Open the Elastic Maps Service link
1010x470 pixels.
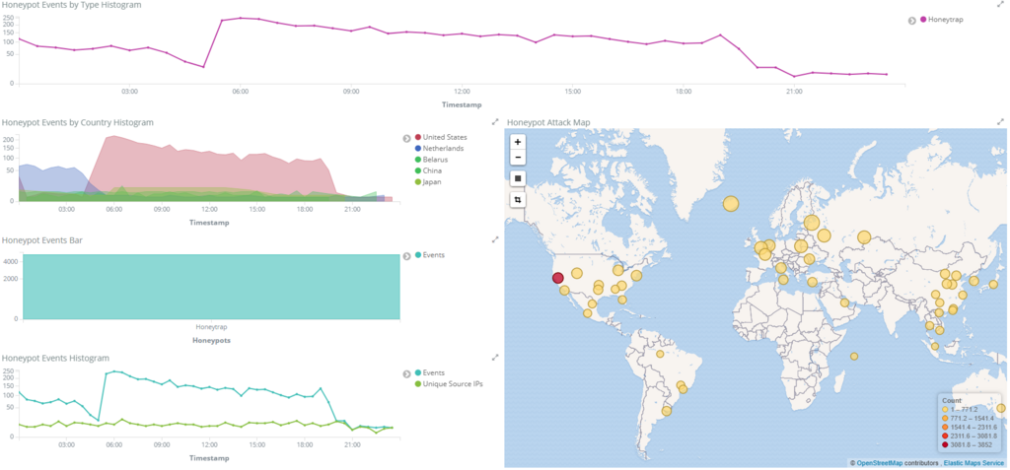pyautogui.click(x=974, y=463)
